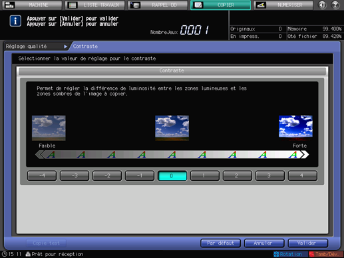Open the MACHINE tab
This screenshot has width=344, height=258.
32,5
